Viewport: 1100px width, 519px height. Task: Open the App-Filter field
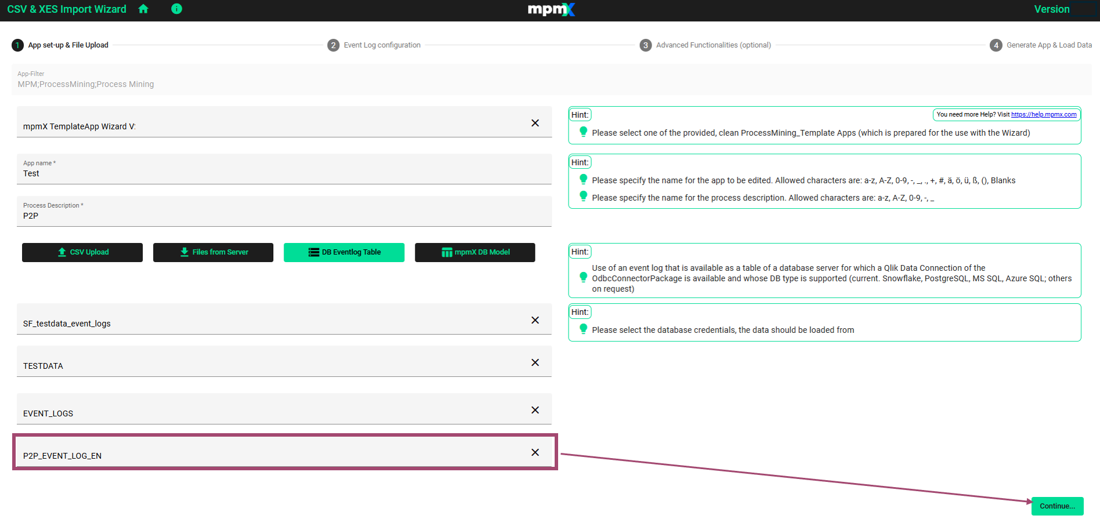(x=551, y=79)
